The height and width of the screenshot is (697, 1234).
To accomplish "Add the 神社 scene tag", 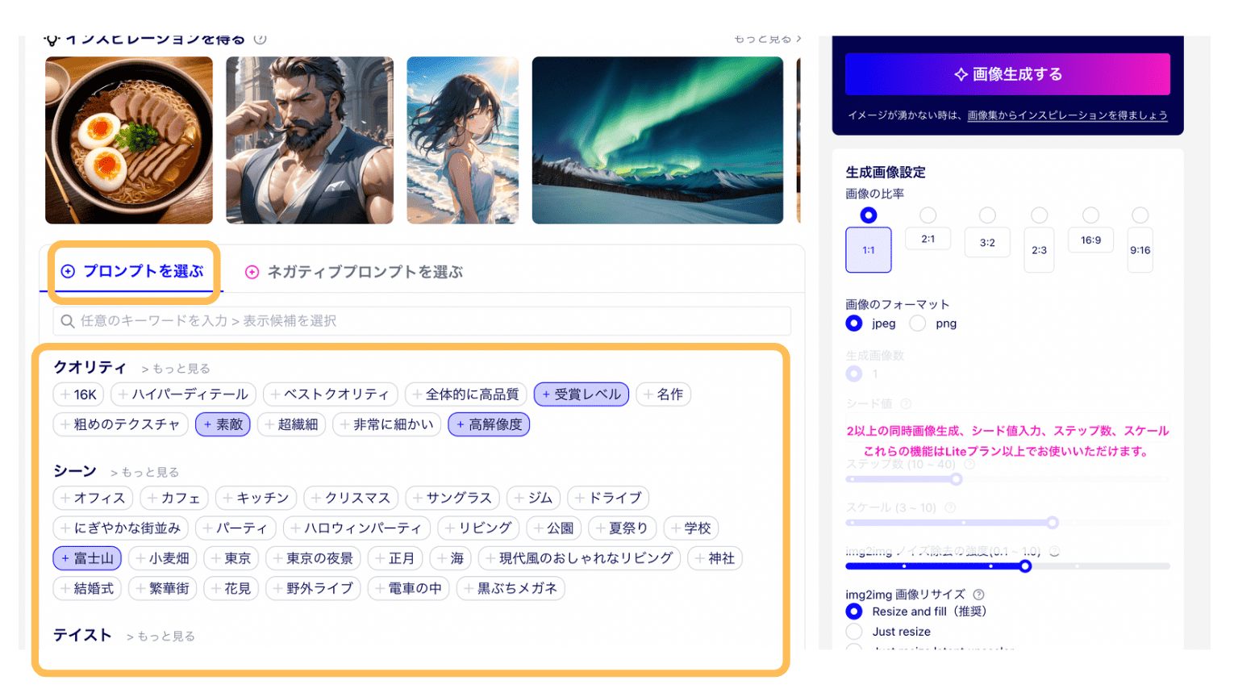I will coord(715,558).
